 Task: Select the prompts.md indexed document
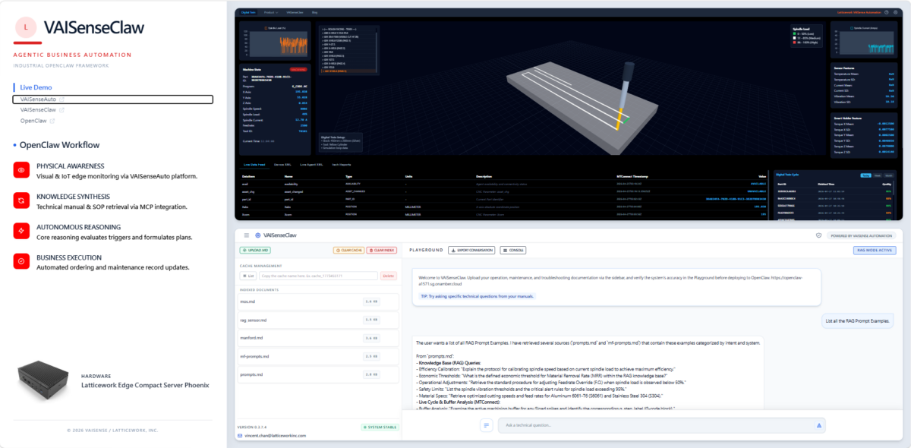[x=318, y=374]
